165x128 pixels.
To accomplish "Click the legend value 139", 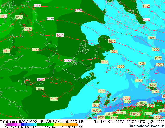I will point(67,127).
